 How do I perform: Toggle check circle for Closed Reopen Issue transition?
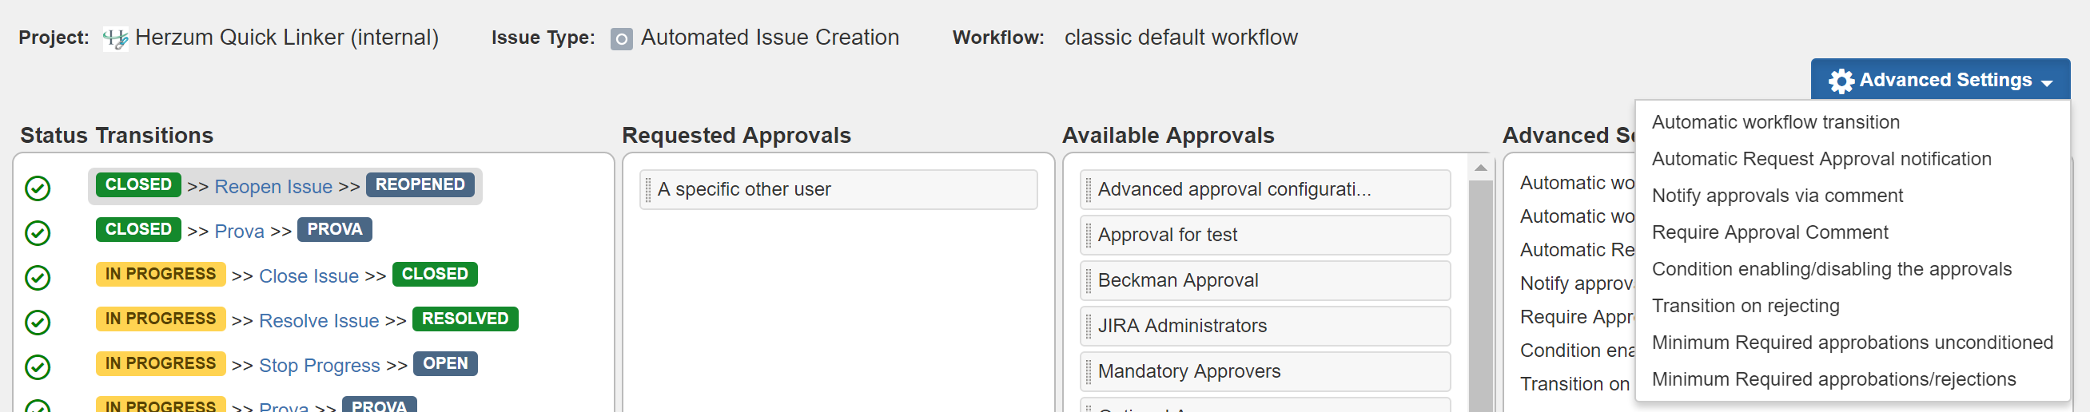[38, 188]
